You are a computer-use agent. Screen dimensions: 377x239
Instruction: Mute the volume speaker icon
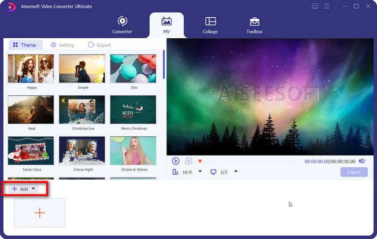[362, 161]
